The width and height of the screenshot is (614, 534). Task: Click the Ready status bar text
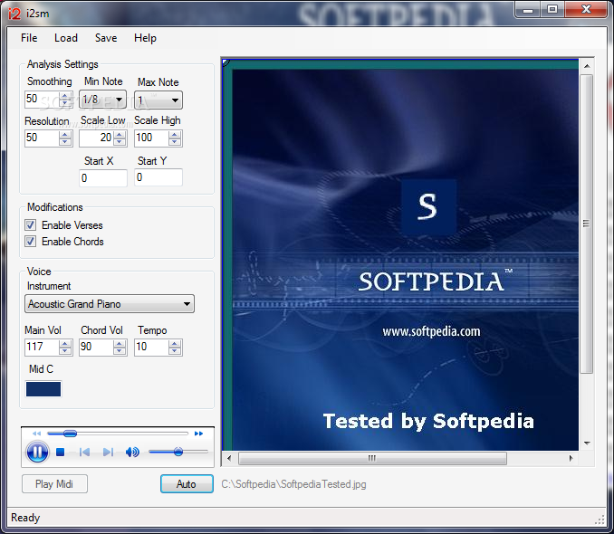pos(25,518)
